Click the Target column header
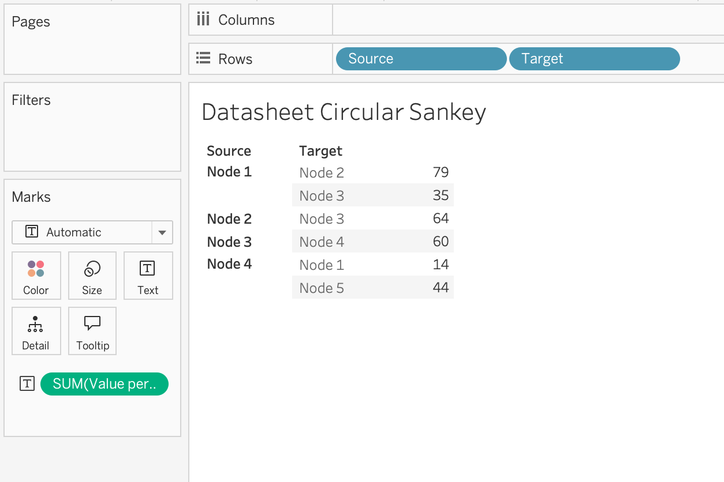This screenshot has width=724, height=482. click(x=320, y=151)
